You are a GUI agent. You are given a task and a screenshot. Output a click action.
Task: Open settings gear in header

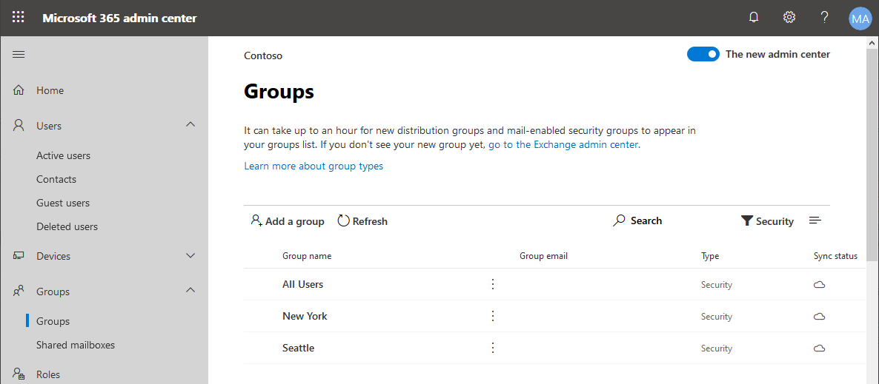[x=789, y=18]
